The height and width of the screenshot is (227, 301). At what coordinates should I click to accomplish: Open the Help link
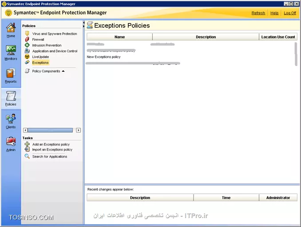(274, 13)
